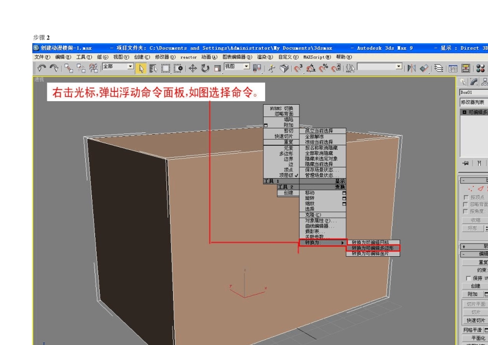Viewport: 488px width, 345px height.
Task: Click the Mirror tool icon
Action: tap(411, 68)
